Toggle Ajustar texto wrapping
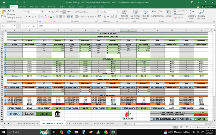Viewport: 216px width, 135px height. click(82, 12)
